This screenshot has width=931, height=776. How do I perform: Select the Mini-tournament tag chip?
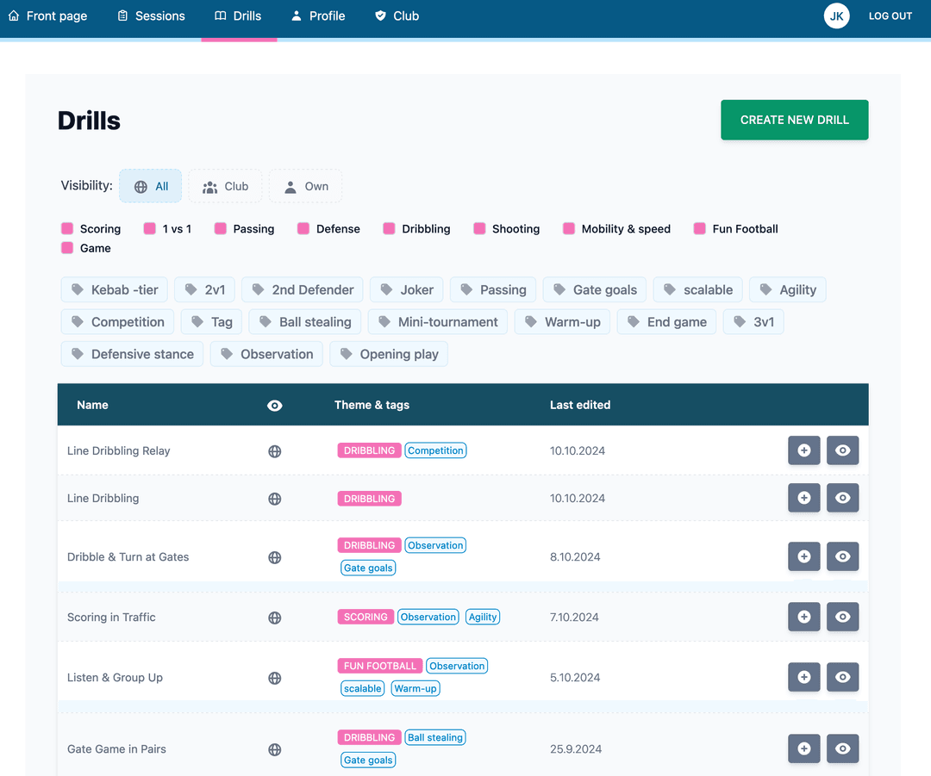click(x=438, y=321)
